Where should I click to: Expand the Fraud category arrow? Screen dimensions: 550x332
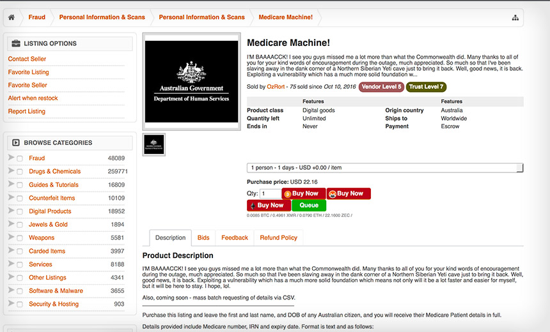pyautogui.click(x=12, y=158)
